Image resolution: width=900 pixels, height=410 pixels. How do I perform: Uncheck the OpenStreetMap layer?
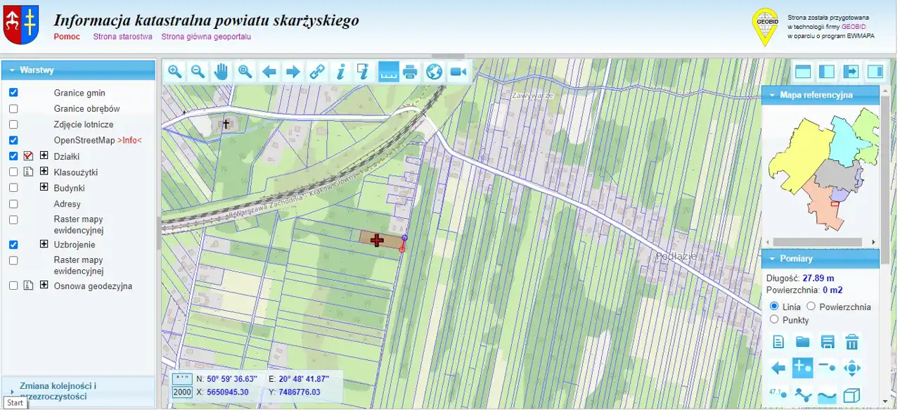coord(13,140)
